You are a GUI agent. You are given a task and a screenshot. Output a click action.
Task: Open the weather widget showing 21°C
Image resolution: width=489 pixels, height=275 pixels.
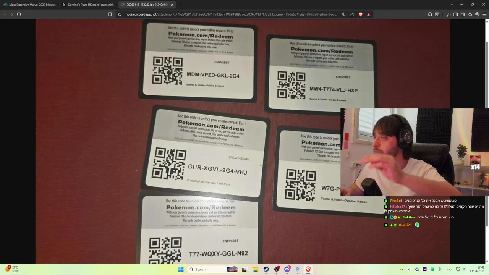11,269
